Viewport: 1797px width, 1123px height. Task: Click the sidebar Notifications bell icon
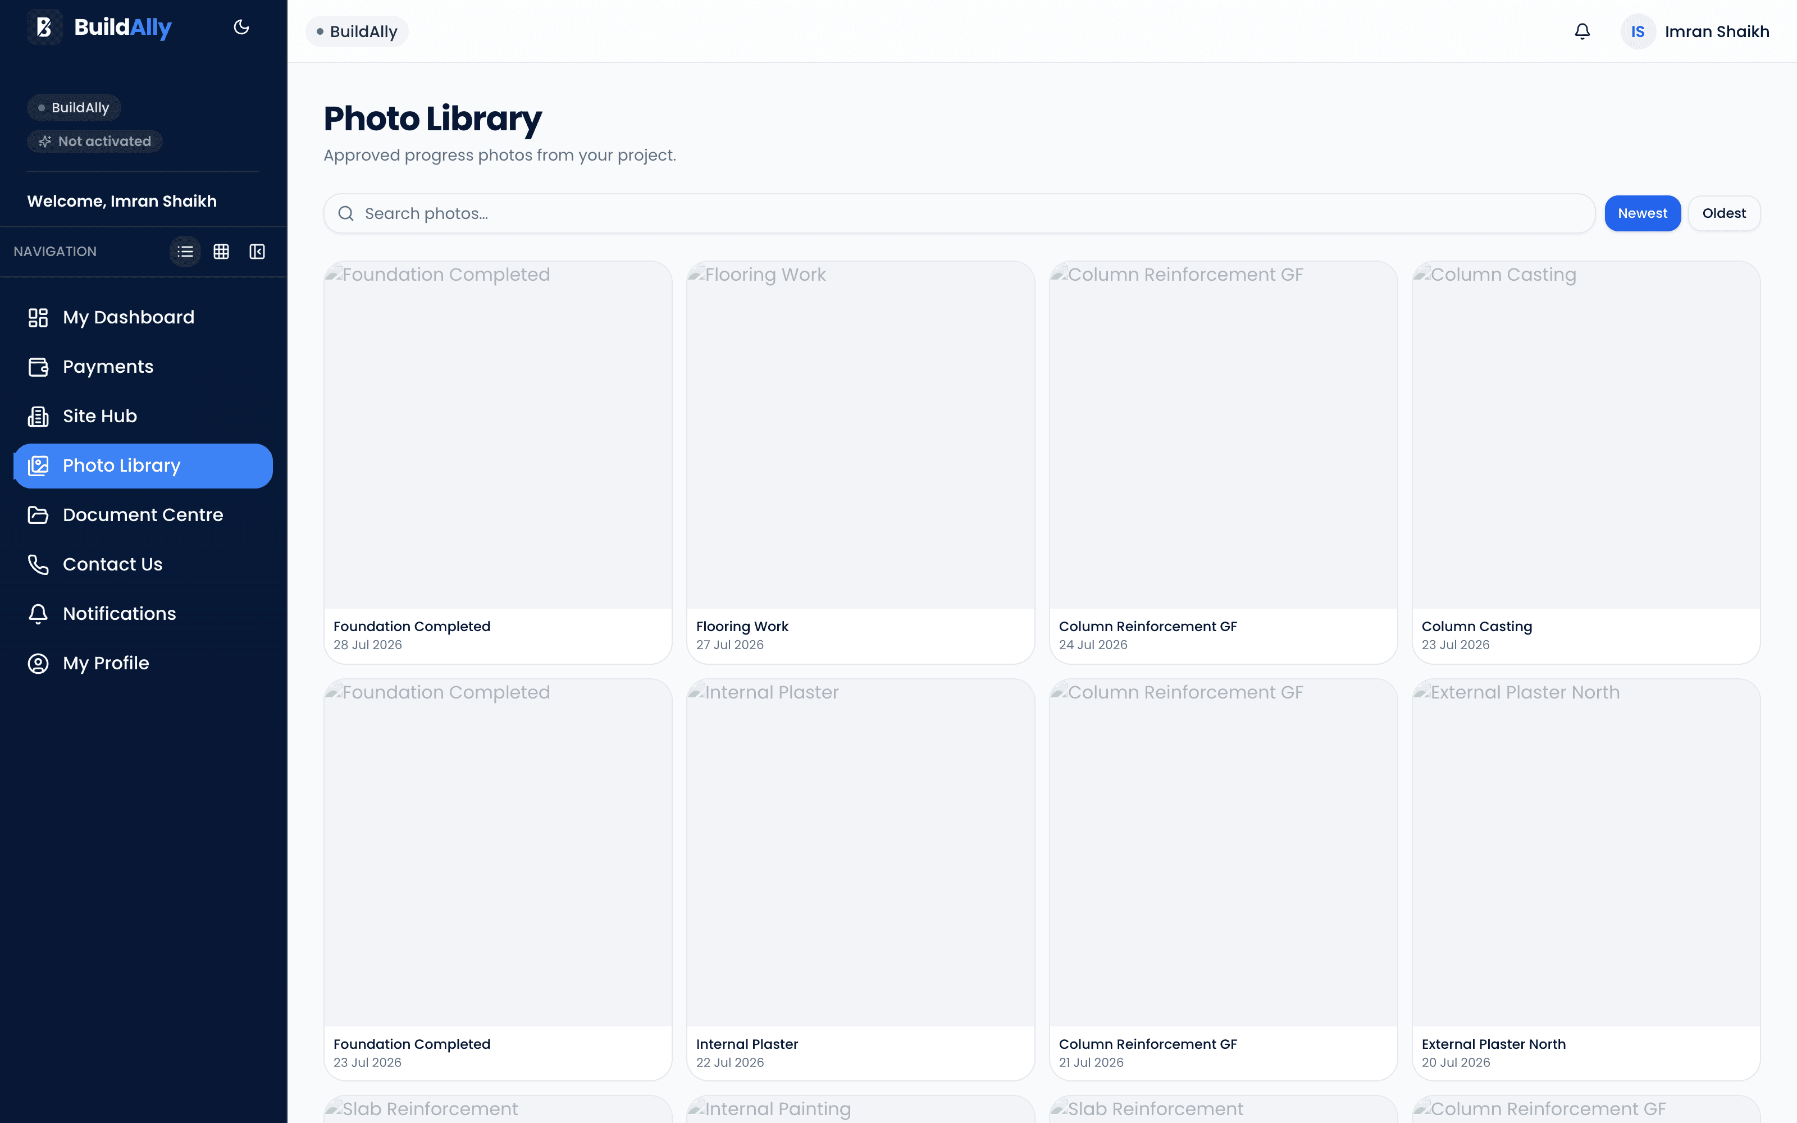click(x=38, y=614)
